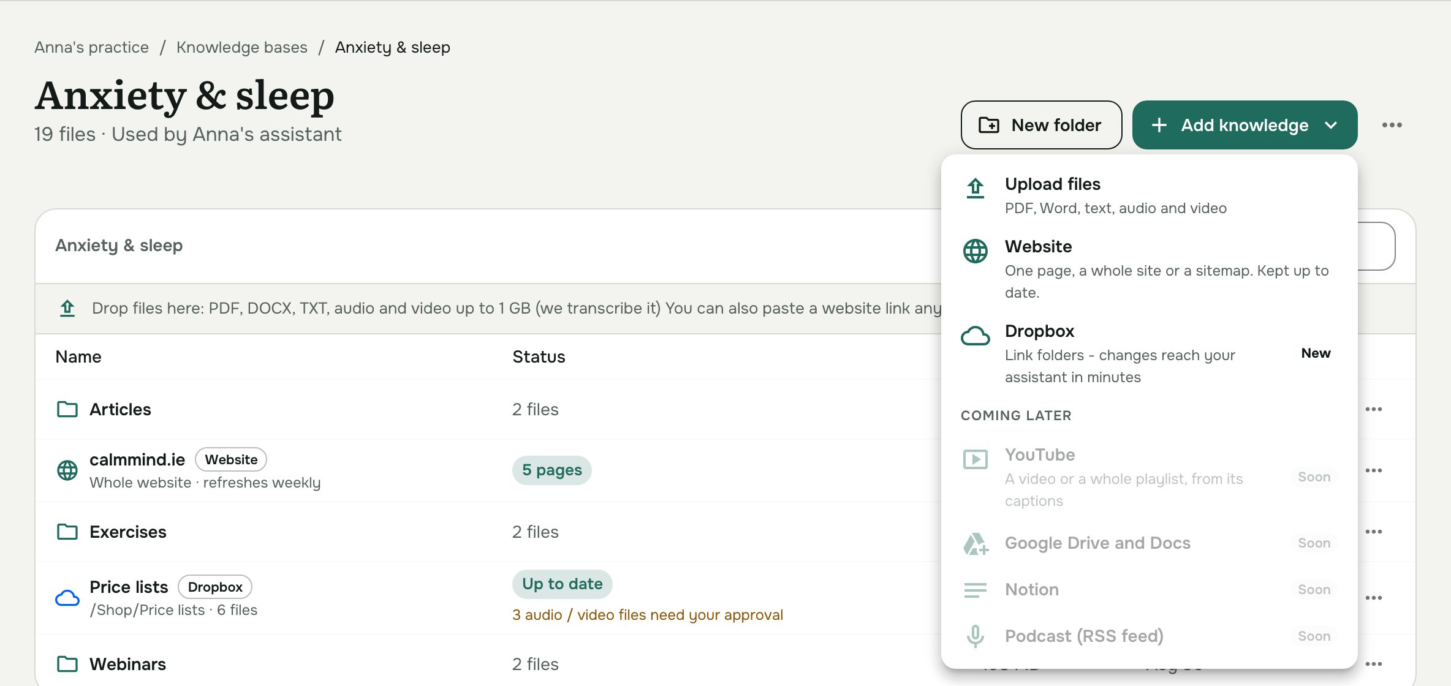Click the microphone icon for Podcast RSS feed

coord(975,636)
